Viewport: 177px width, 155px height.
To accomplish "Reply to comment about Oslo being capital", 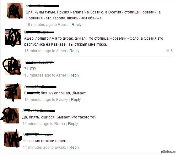I will 74,51.
